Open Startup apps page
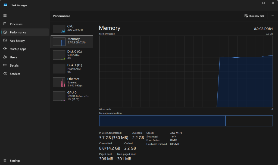 (x=18, y=49)
